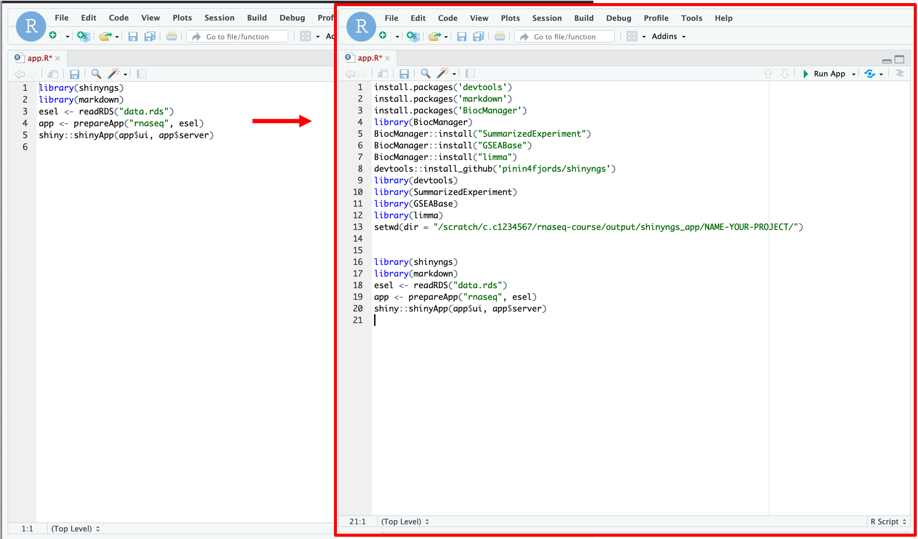Click code tools wand icon in right editor
Screen dimensions: 918x539
point(442,73)
